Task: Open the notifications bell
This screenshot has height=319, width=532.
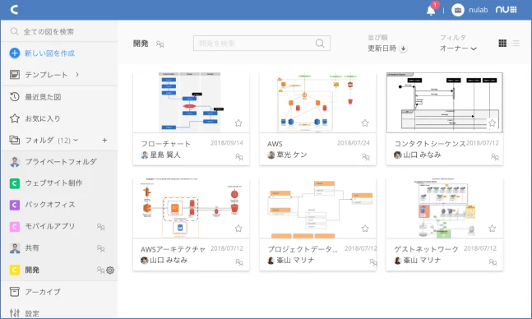Action: pos(431,10)
